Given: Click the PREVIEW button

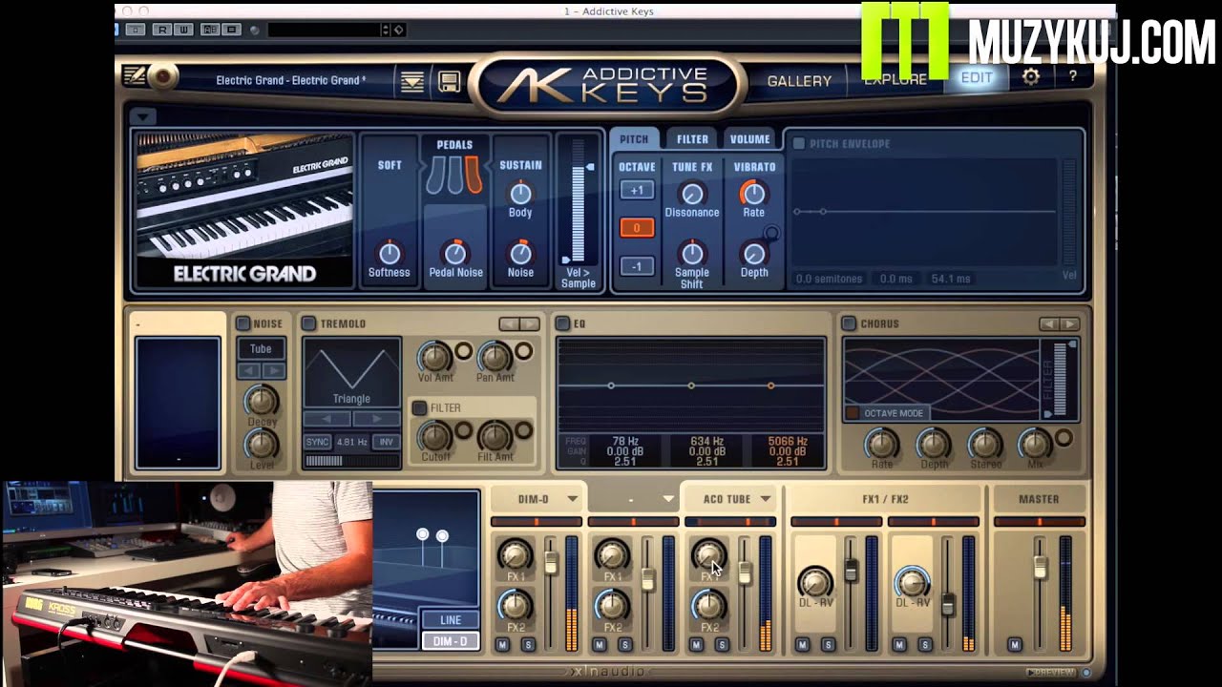Looking at the screenshot, I should (1049, 673).
